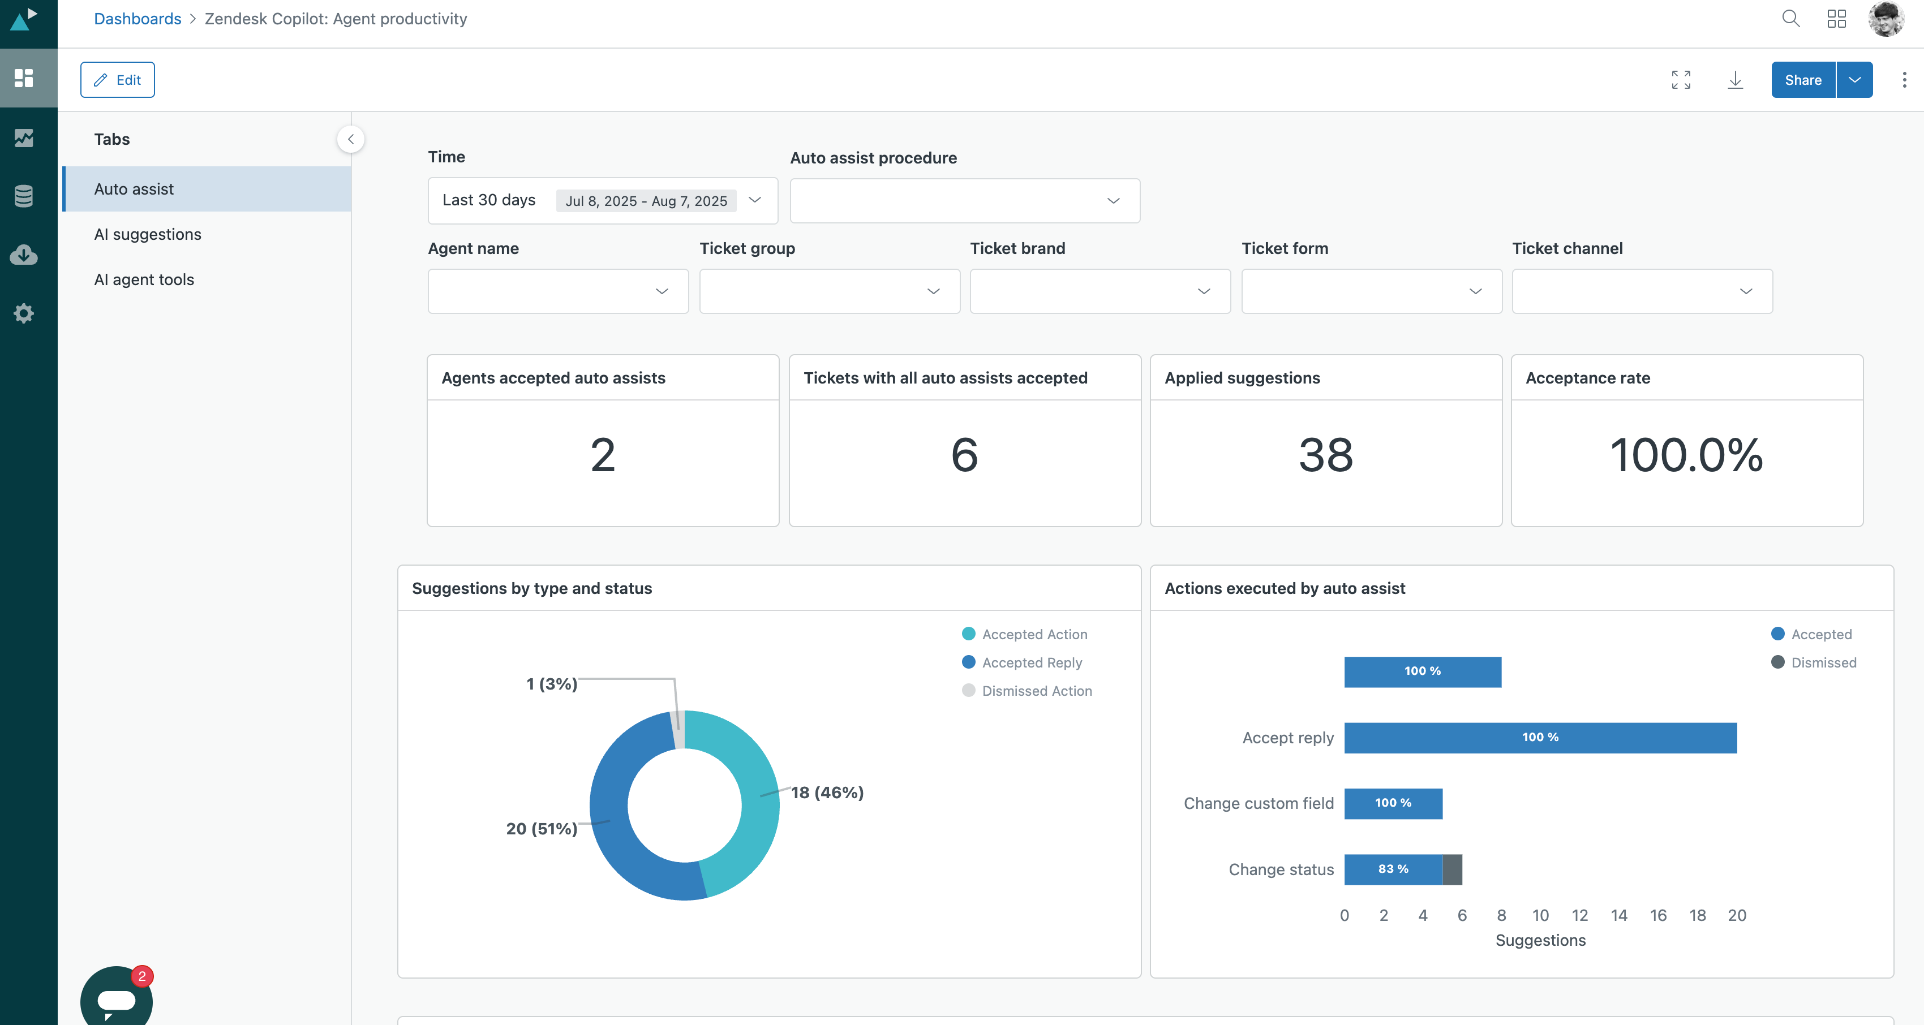Viewport: 1924px width, 1025px height.
Task: Toggle Dismissed Action legend item
Action: 1036,691
